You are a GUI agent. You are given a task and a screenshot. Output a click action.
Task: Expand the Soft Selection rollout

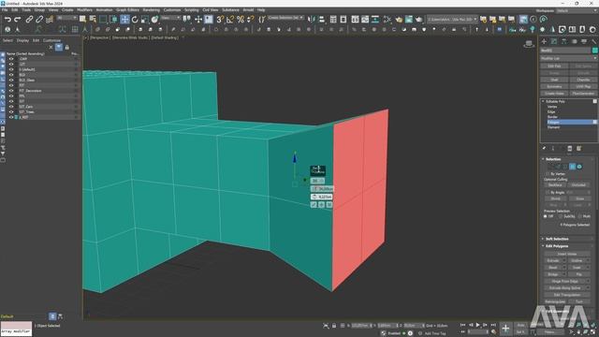pyautogui.click(x=557, y=239)
